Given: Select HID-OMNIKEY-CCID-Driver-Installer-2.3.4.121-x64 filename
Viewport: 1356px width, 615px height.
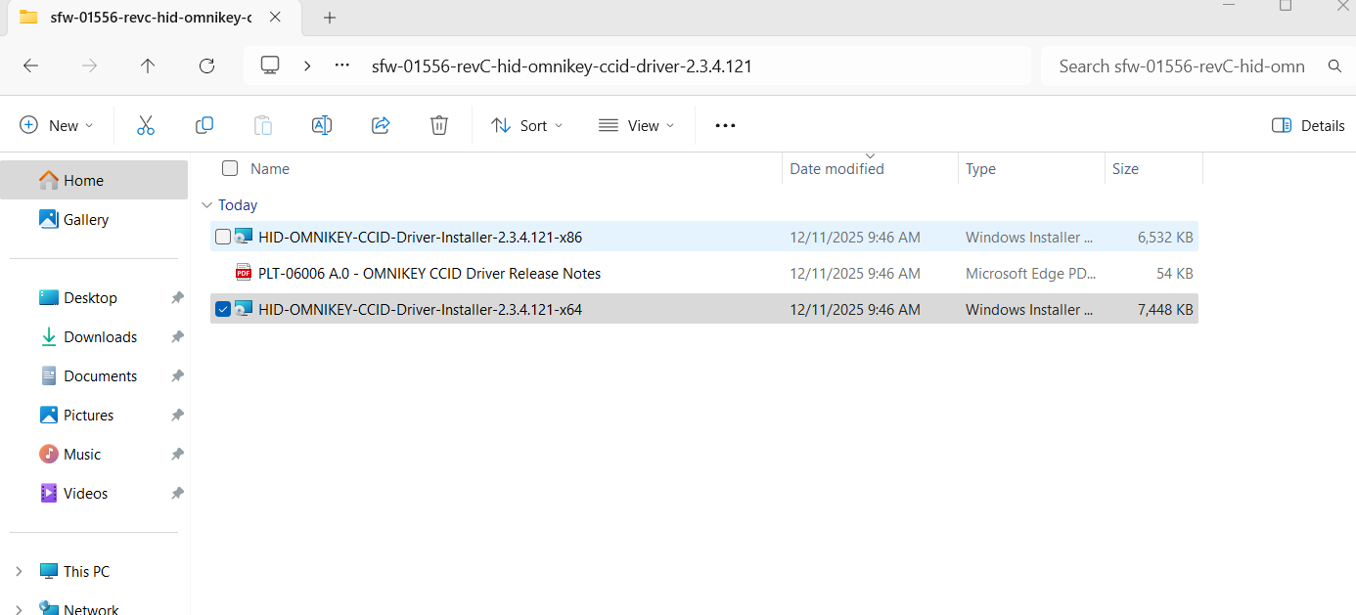Looking at the screenshot, I should coord(421,309).
